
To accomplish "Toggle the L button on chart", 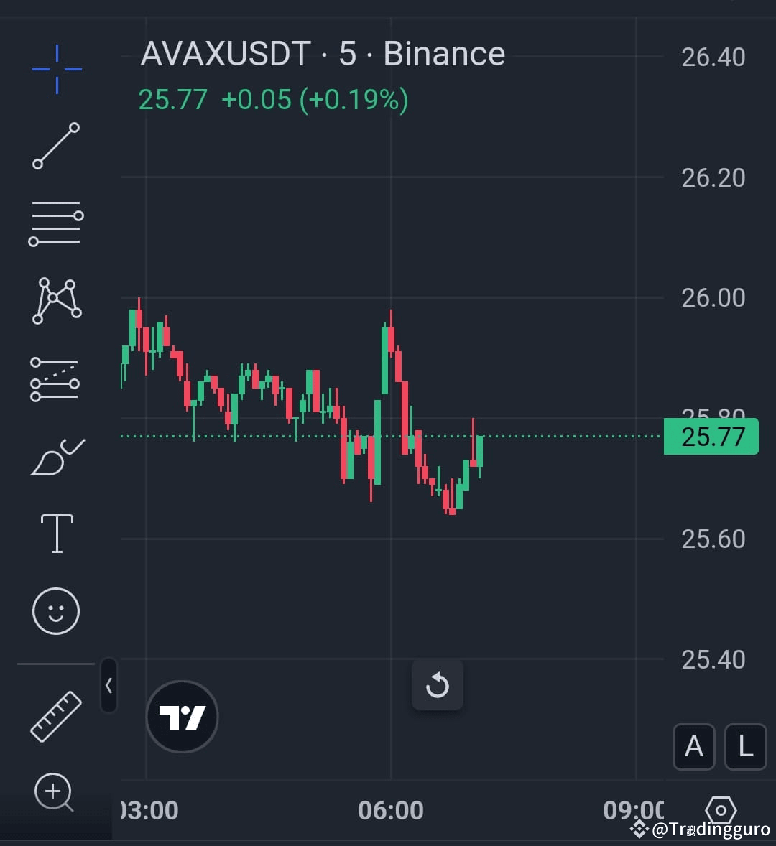I will pyautogui.click(x=744, y=747).
